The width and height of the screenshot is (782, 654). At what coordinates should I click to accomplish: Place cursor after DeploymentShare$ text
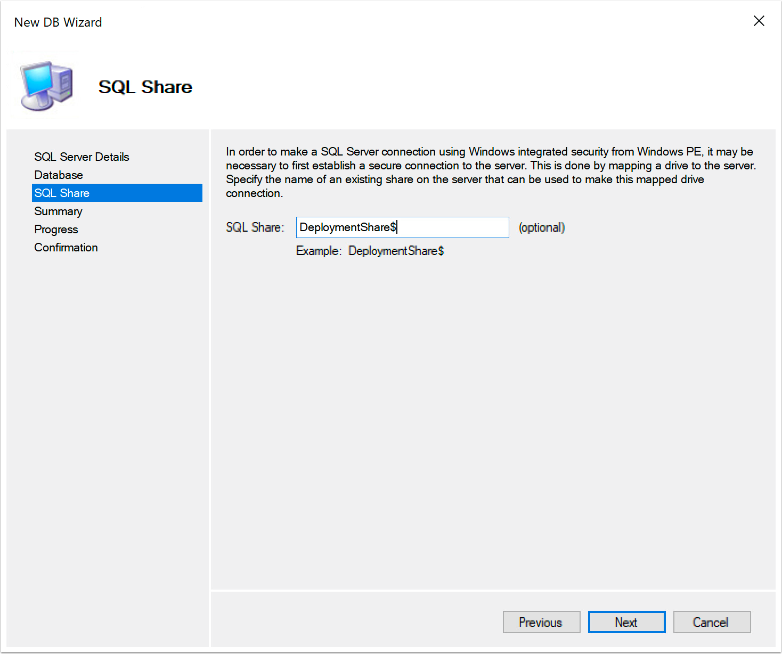(397, 227)
